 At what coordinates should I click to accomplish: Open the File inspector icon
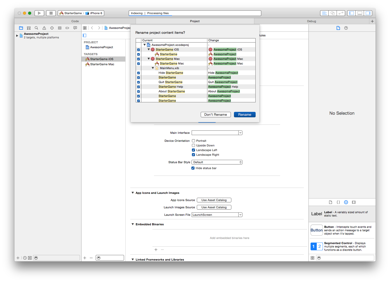(x=338, y=28)
